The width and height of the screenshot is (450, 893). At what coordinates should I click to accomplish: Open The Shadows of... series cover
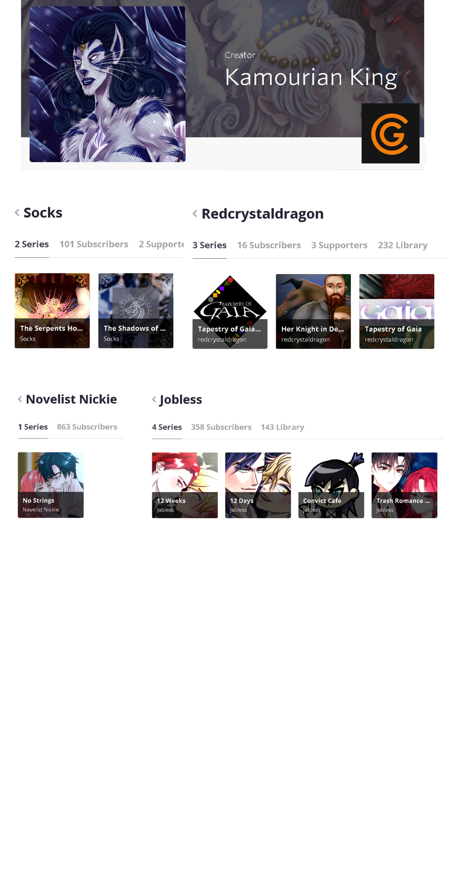[x=135, y=310]
